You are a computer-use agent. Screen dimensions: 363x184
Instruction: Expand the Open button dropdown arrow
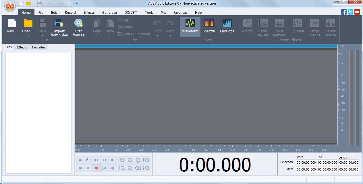(x=28, y=35)
